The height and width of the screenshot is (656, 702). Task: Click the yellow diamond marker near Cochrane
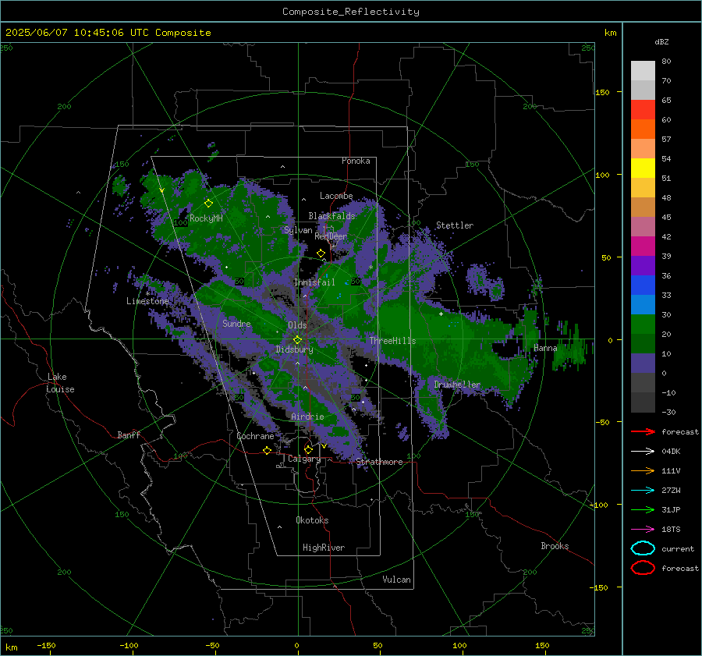click(x=268, y=450)
